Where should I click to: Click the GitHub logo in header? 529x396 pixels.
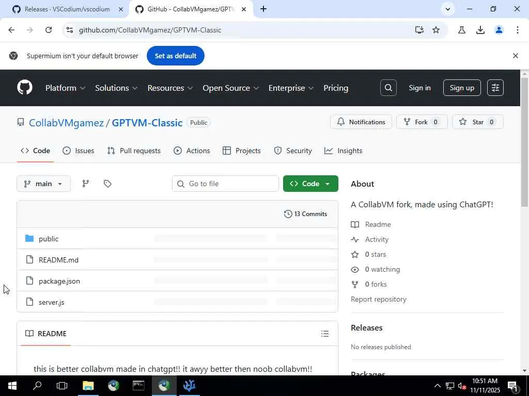coord(25,88)
